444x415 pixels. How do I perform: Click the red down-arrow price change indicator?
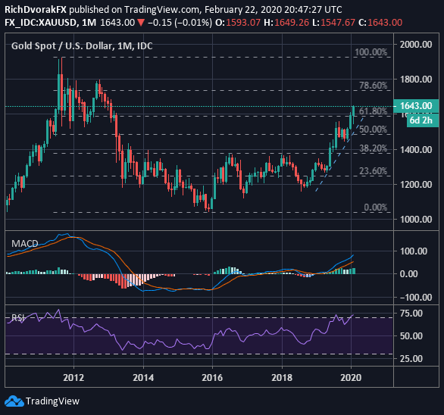click(141, 23)
